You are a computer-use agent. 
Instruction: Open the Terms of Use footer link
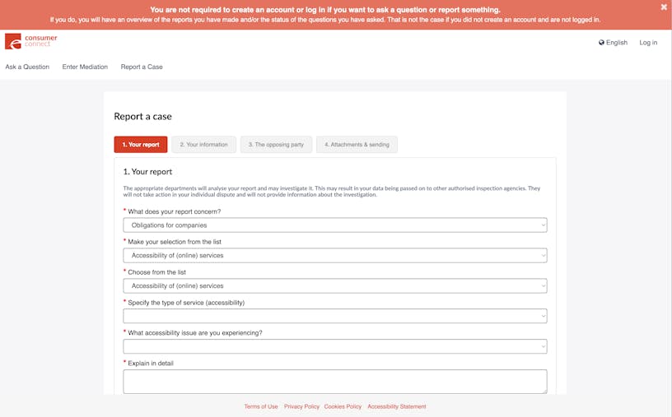point(261,406)
